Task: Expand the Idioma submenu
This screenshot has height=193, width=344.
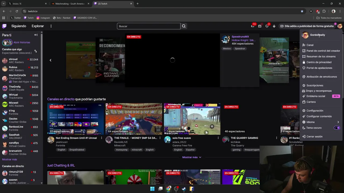Action: coord(321,122)
